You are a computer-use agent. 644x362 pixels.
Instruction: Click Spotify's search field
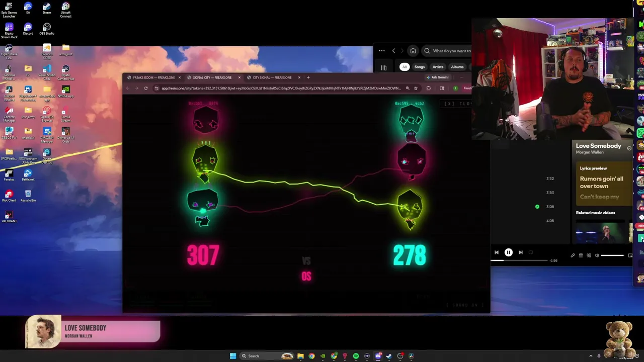click(x=447, y=51)
